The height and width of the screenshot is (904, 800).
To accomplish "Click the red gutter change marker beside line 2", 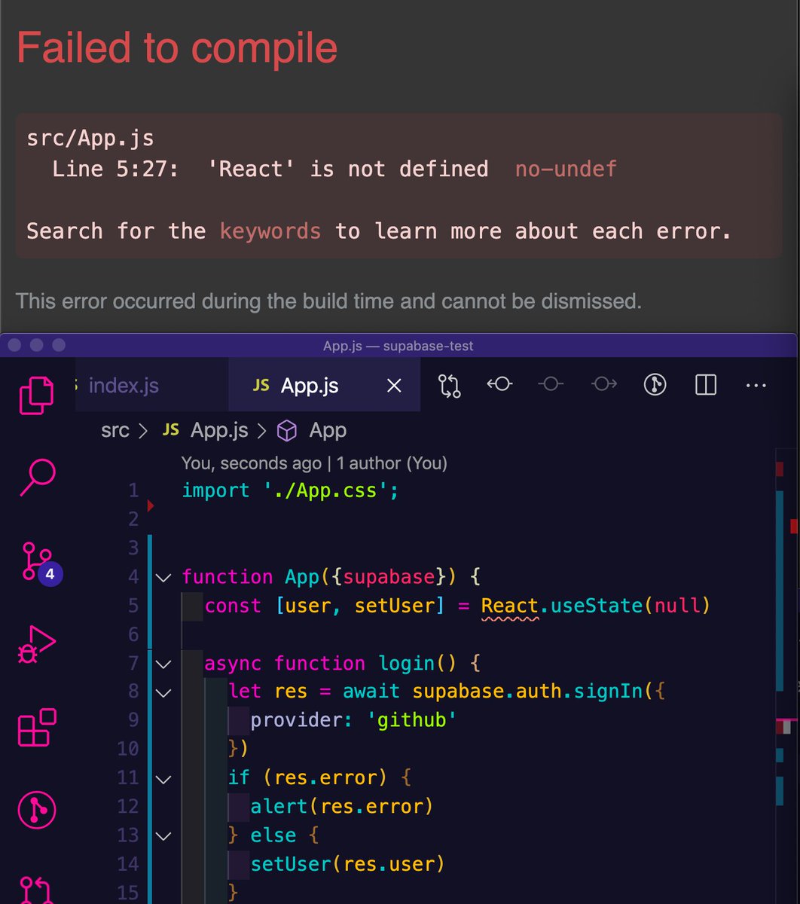I will [x=150, y=506].
